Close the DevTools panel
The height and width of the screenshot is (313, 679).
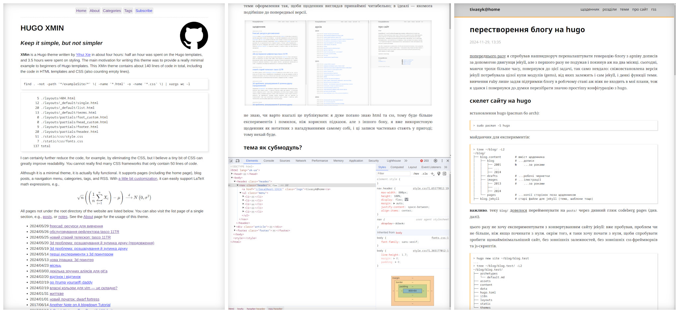pos(448,161)
